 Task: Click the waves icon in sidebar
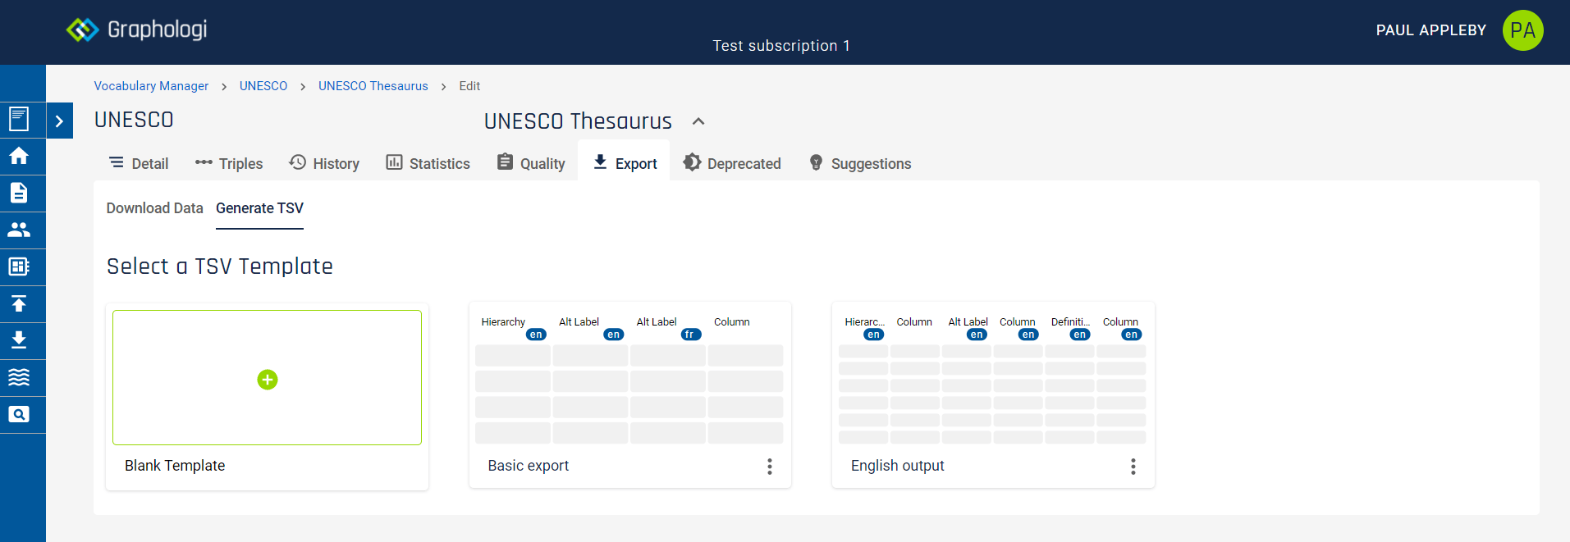19,377
